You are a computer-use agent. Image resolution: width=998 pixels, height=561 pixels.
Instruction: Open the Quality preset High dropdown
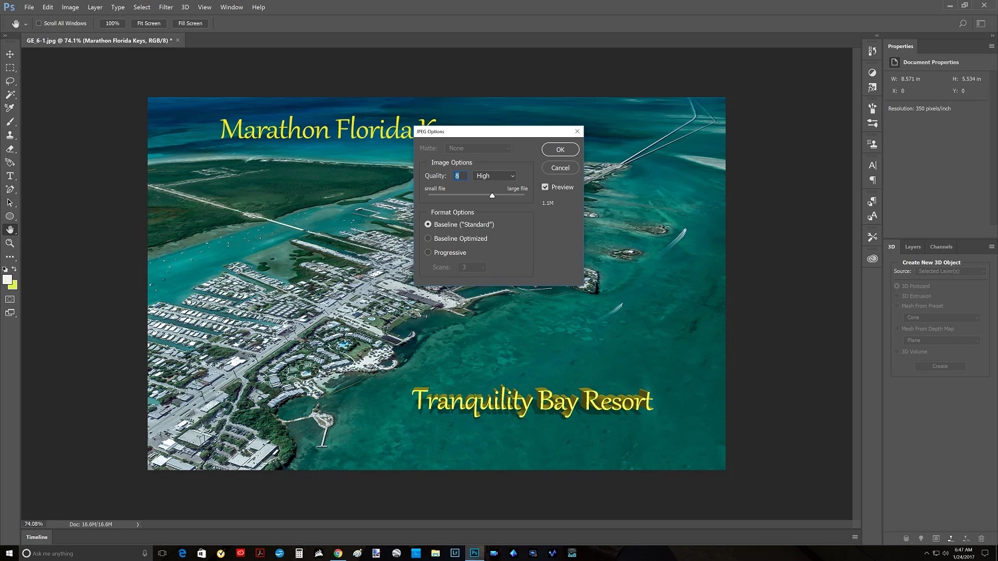tap(494, 176)
